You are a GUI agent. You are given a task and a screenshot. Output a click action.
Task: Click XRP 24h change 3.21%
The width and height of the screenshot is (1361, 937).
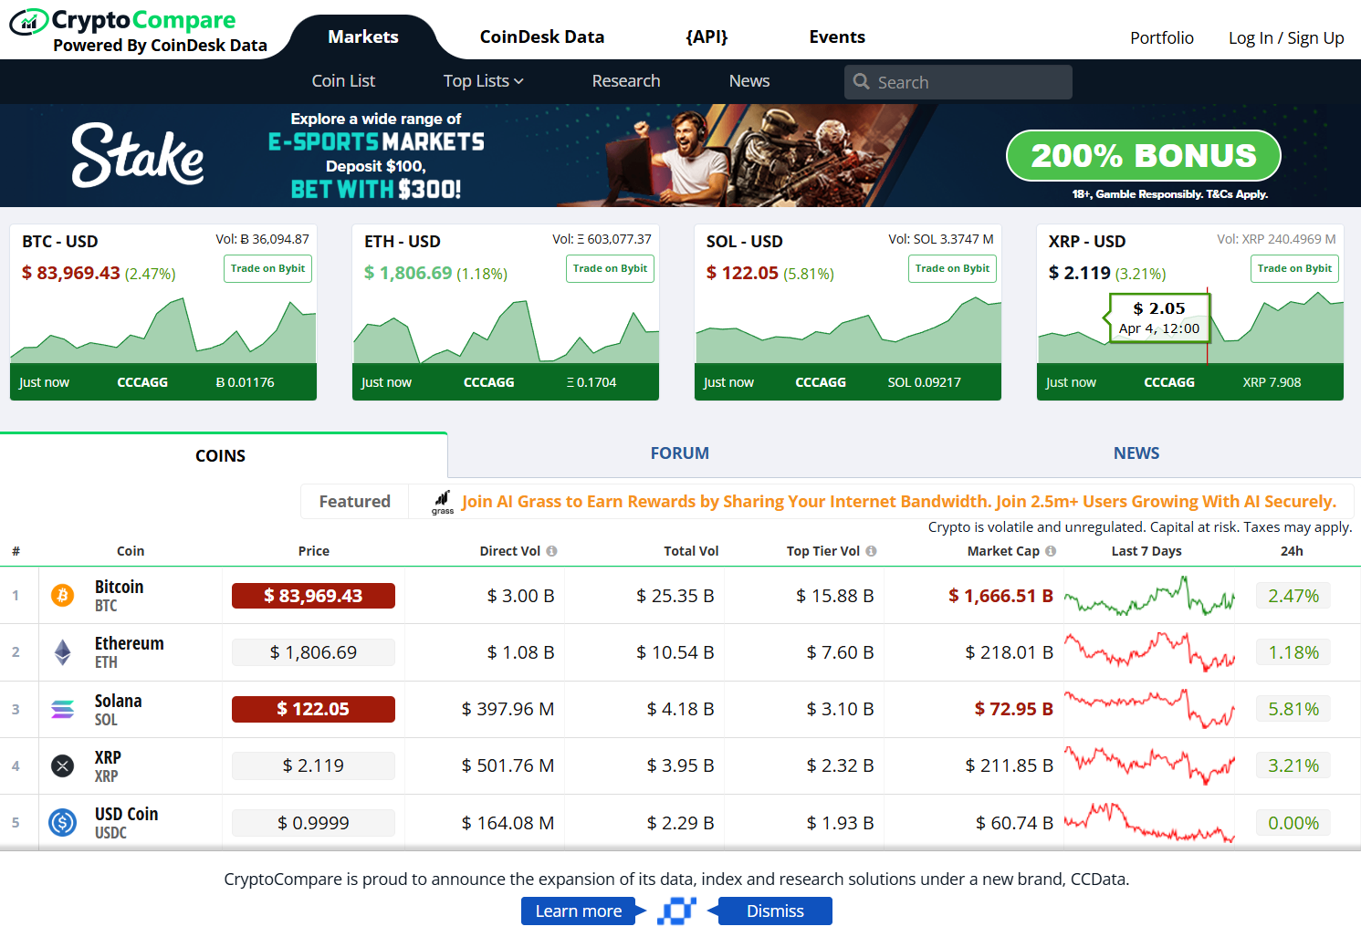pos(1293,765)
